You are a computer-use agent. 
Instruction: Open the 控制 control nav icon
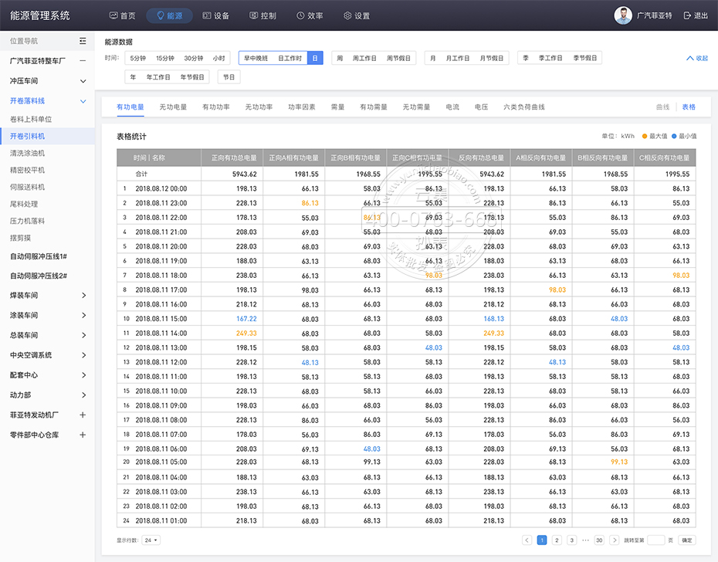tap(254, 15)
